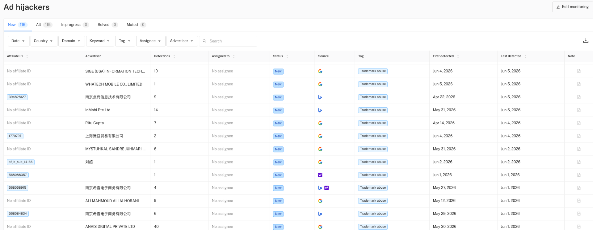Open the Keyword filter dropdown

tap(100, 41)
